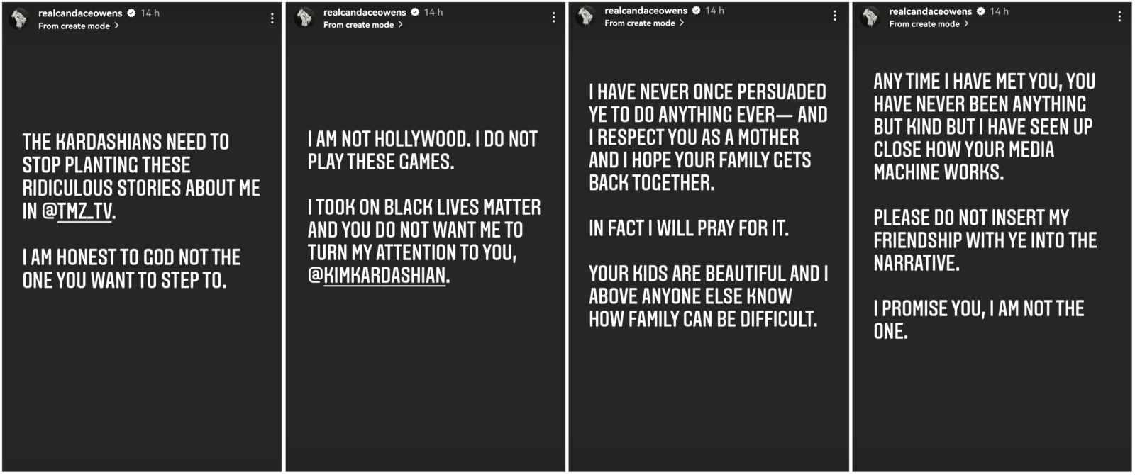The image size is (1135, 475).
Task: Expand 'From create mode' on the TMZ story
Action: click(78, 26)
